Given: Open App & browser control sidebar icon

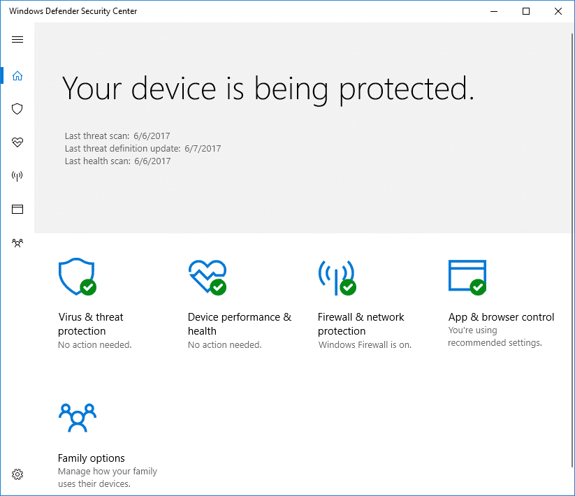Looking at the screenshot, I should (x=17, y=210).
